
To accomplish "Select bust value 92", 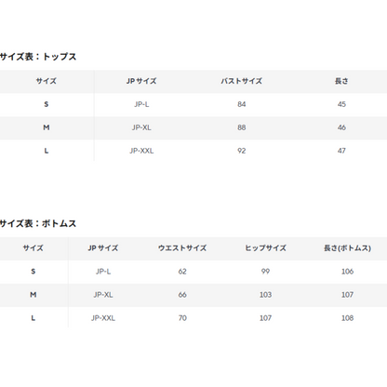I will point(242,151).
